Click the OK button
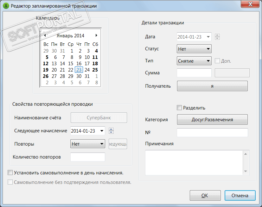The image size is (262, 207). [x=205, y=196]
